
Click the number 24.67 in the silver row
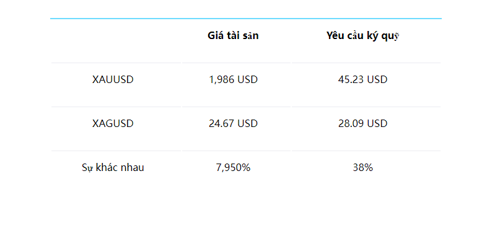tap(221, 123)
